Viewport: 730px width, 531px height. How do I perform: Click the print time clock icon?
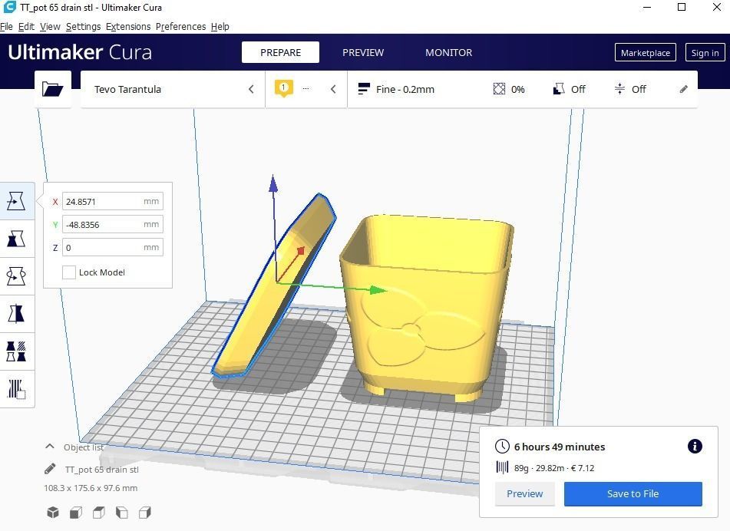click(x=502, y=447)
